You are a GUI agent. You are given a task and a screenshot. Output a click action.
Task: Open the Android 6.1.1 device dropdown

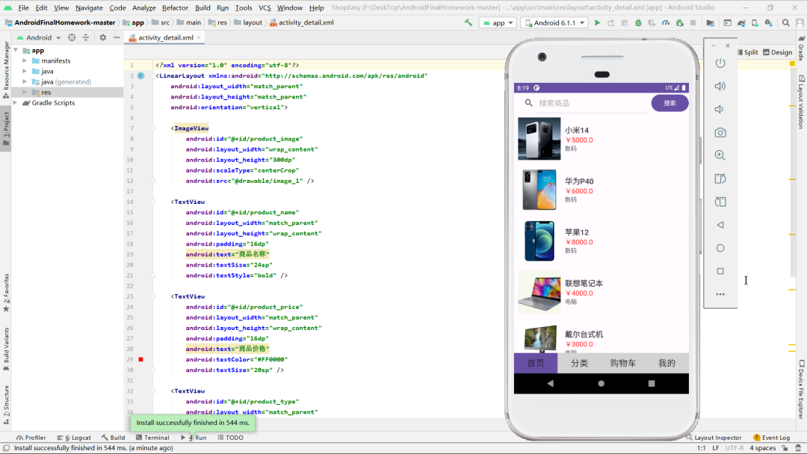pyautogui.click(x=554, y=22)
